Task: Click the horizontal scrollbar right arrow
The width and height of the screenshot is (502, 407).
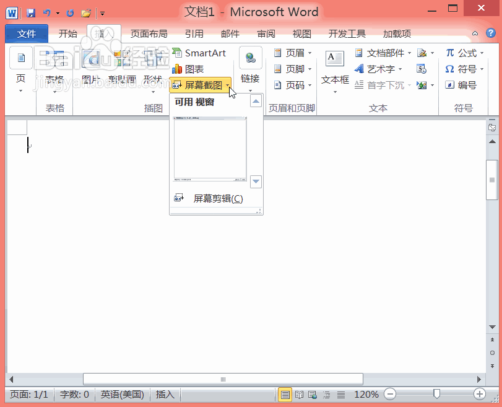Action: (479, 380)
